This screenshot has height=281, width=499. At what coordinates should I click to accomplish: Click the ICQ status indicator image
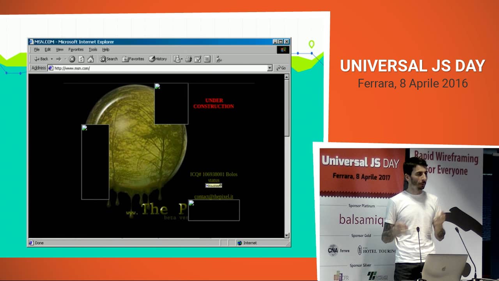[214, 185]
